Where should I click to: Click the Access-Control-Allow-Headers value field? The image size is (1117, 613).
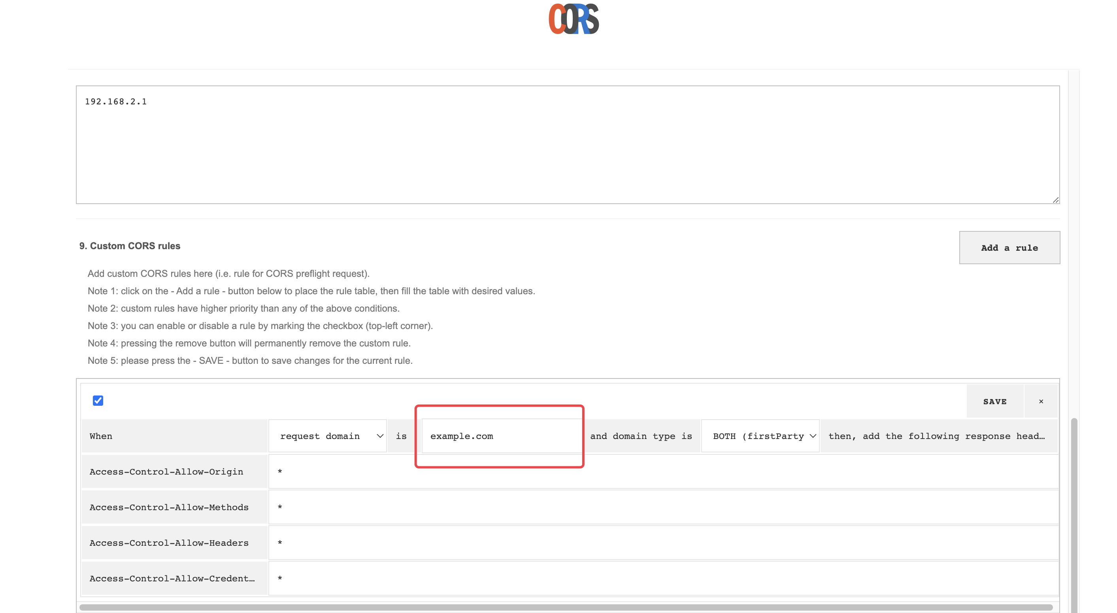[663, 543]
